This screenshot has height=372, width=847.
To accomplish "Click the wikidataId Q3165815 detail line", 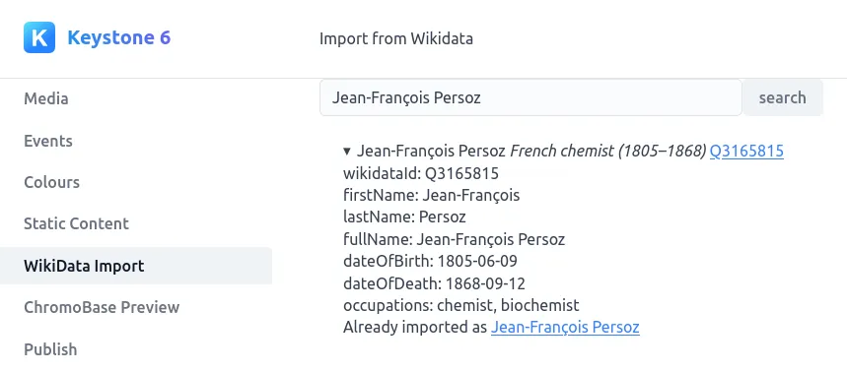I will pyautogui.click(x=421, y=173).
